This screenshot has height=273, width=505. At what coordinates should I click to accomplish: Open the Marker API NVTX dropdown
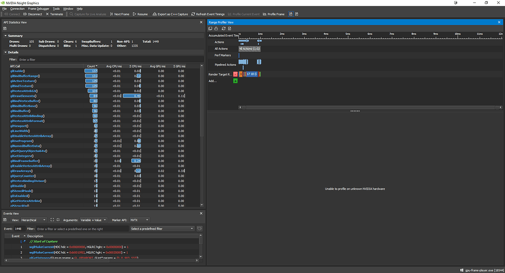point(139,220)
